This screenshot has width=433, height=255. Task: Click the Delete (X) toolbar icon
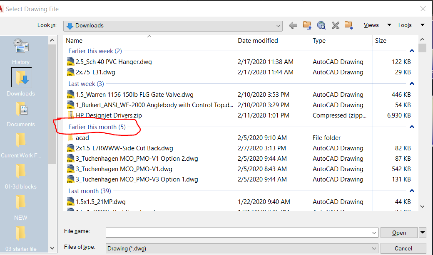[335, 26]
